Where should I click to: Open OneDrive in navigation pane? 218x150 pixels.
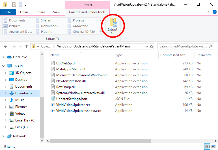coord(17,57)
